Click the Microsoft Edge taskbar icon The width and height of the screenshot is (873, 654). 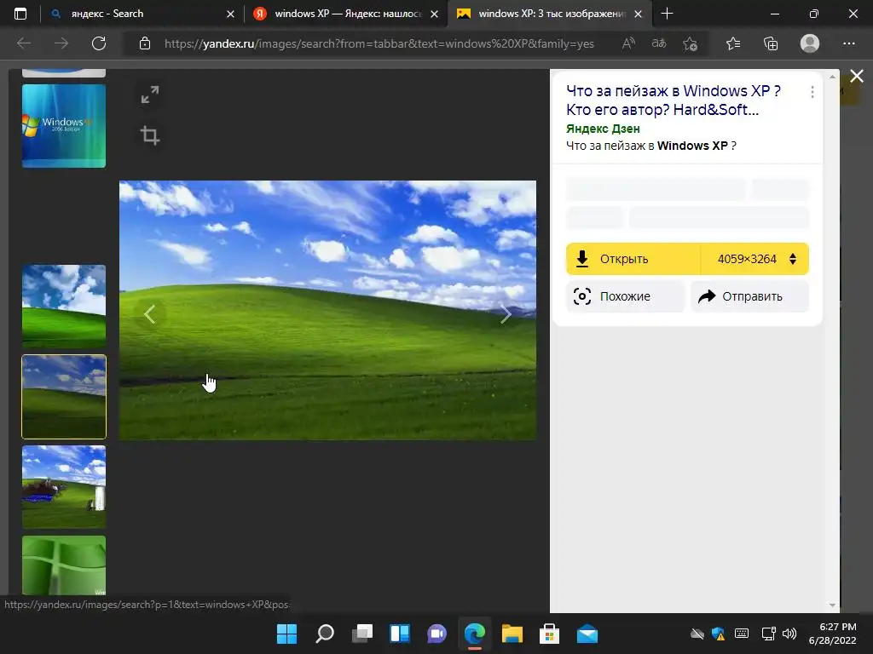[x=475, y=634]
